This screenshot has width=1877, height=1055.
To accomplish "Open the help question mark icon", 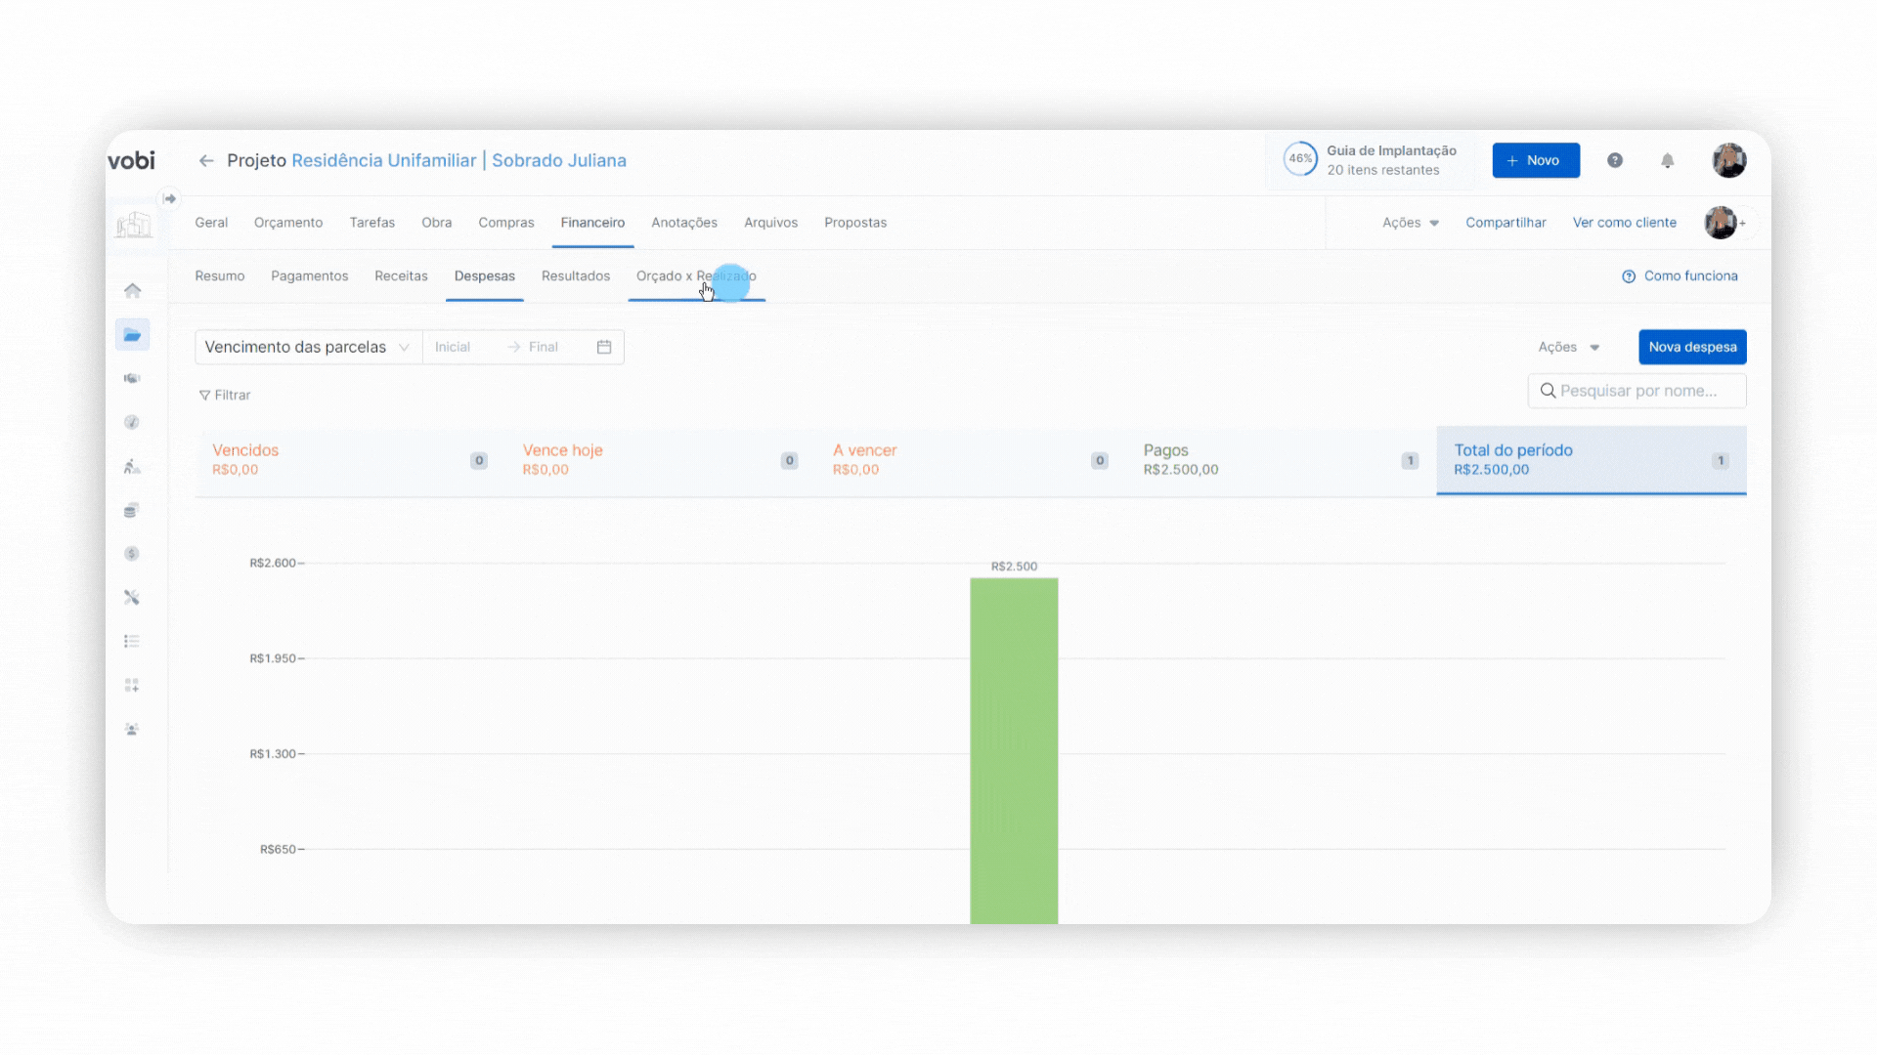I will click(x=1615, y=161).
